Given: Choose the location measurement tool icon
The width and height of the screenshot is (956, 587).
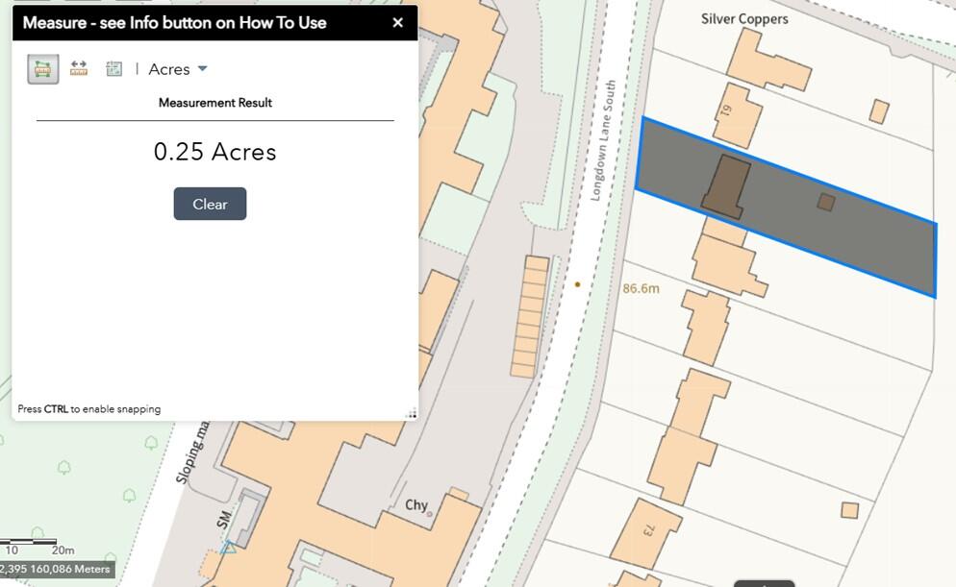Looking at the screenshot, I should pyautogui.click(x=113, y=68).
